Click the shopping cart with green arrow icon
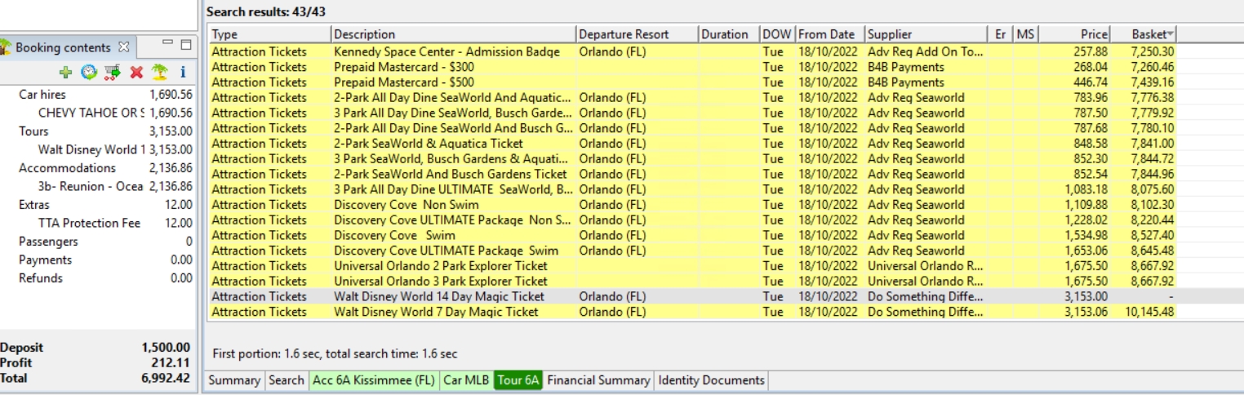This screenshot has width=1244, height=395. [113, 72]
